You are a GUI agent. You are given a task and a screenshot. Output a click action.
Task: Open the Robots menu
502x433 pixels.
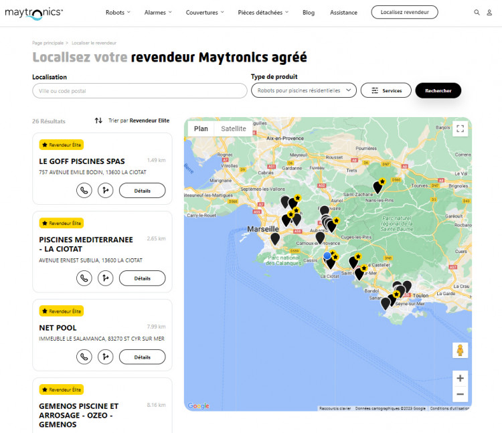point(118,13)
